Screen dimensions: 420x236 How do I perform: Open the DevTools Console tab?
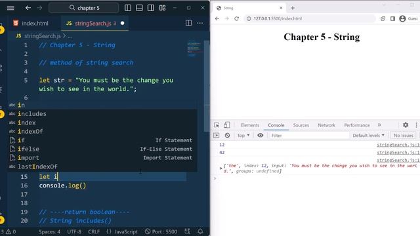tap(276, 125)
